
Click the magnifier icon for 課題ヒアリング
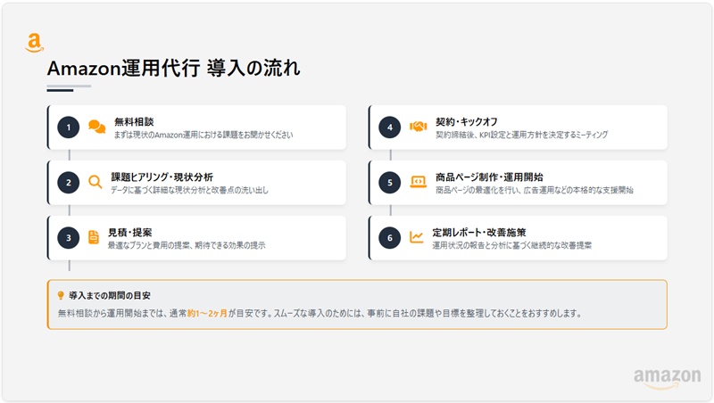point(95,182)
